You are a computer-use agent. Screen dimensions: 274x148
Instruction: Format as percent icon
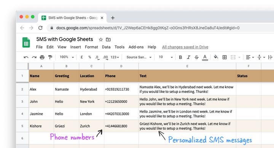(x=90, y=57)
